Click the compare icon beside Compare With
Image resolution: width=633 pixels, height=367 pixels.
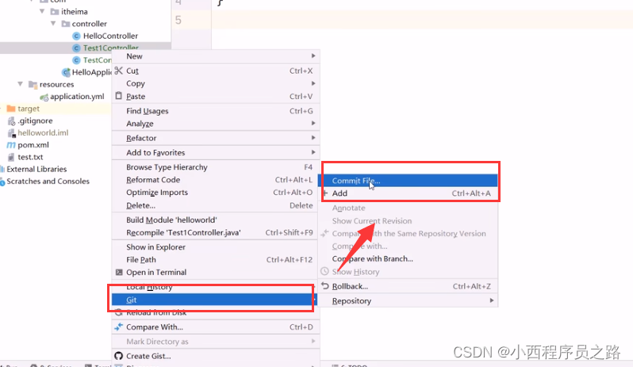[x=118, y=327]
